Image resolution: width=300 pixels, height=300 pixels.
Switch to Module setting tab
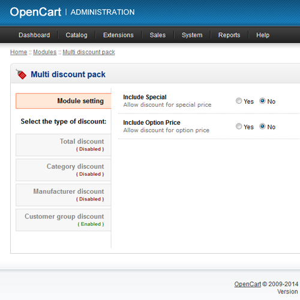tap(64, 101)
